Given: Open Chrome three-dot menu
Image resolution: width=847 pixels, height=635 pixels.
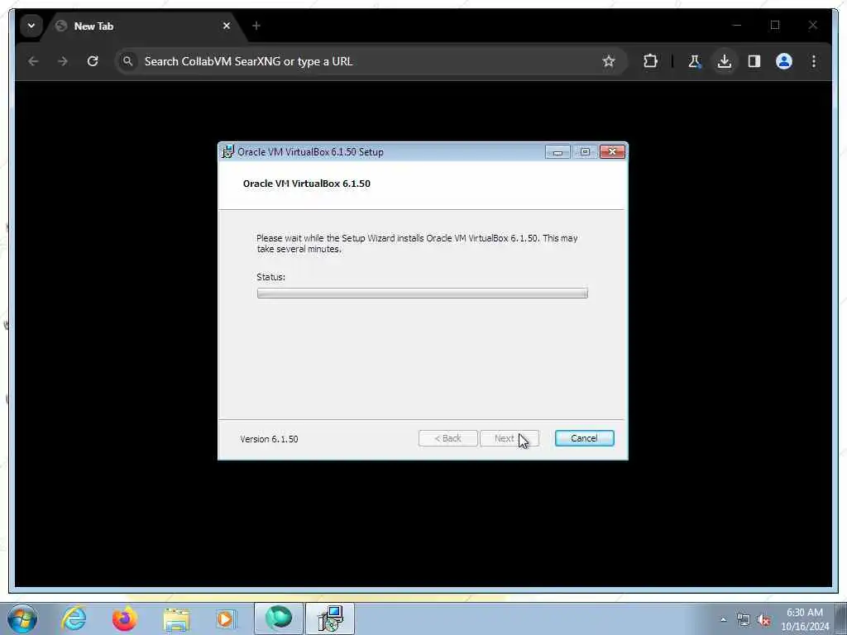Looking at the screenshot, I should point(814,61).
